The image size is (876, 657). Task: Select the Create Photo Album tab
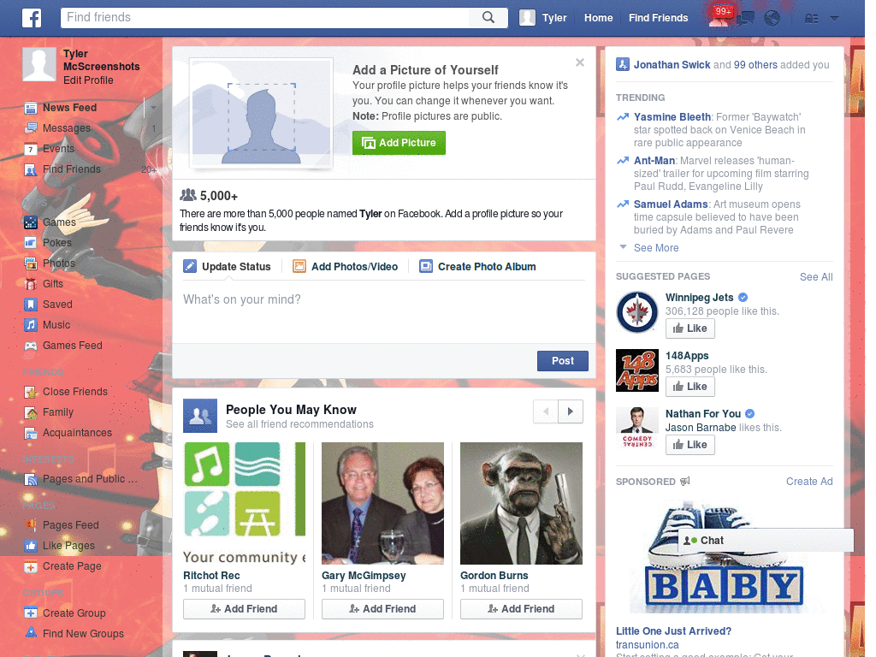pos(477,267)
